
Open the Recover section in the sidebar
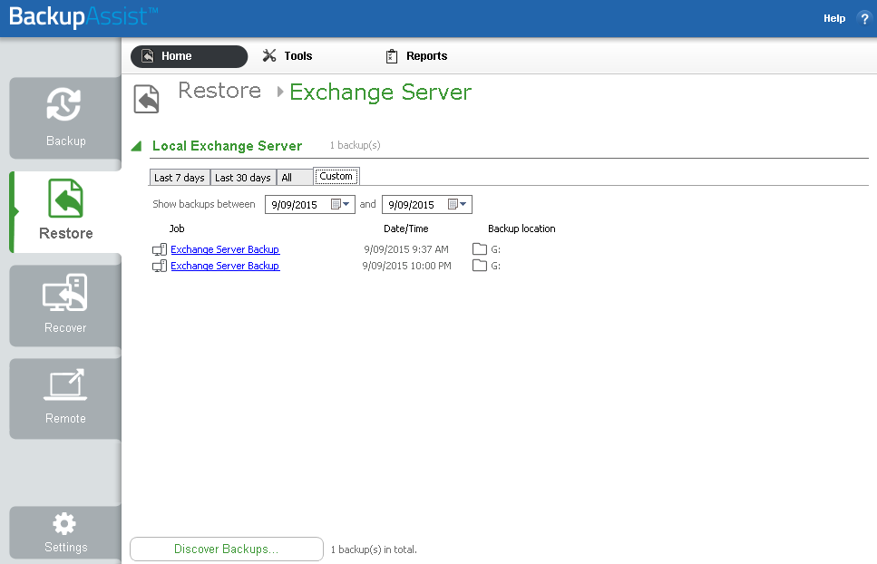click(x=65, y=306)
